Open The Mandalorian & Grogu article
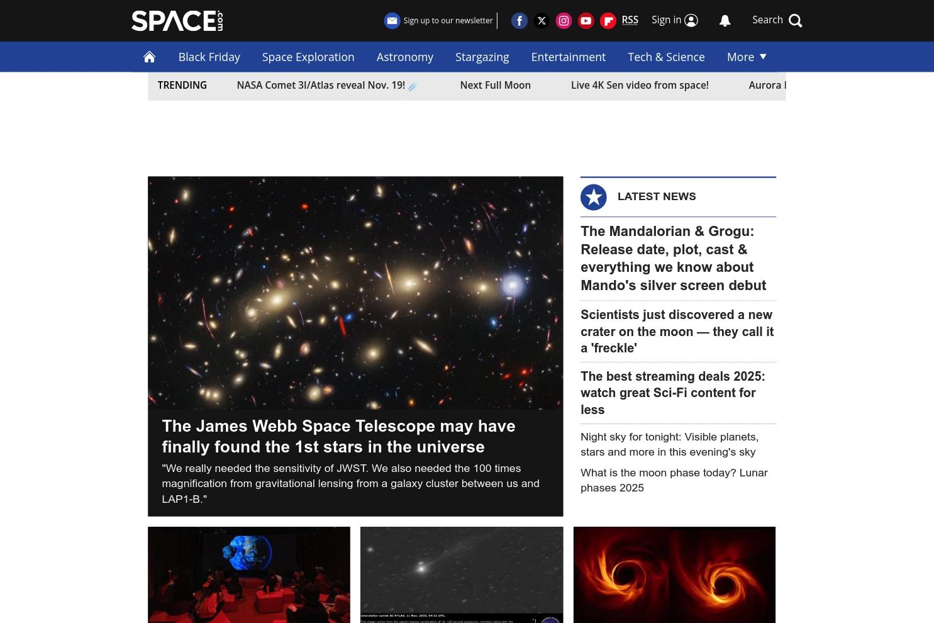The width and height of the screenshot is (934, 623). (673, 258)
